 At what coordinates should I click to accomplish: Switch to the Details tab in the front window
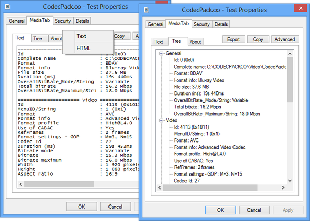point(221,24)
